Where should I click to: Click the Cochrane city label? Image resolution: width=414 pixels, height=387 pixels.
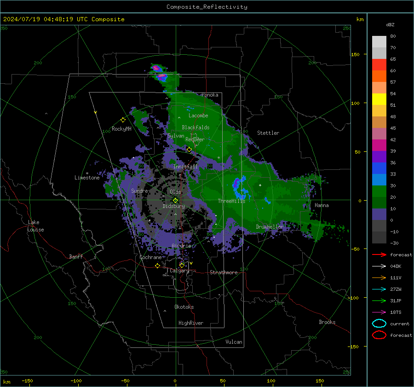pyautogui.click(x=150, y=257)
